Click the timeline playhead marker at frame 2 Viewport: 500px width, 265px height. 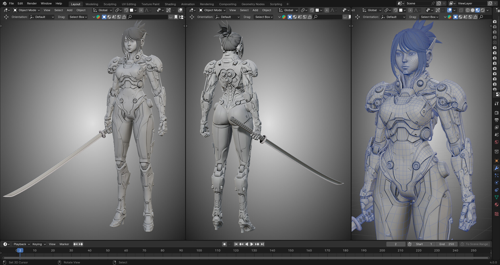pos(20,250)
